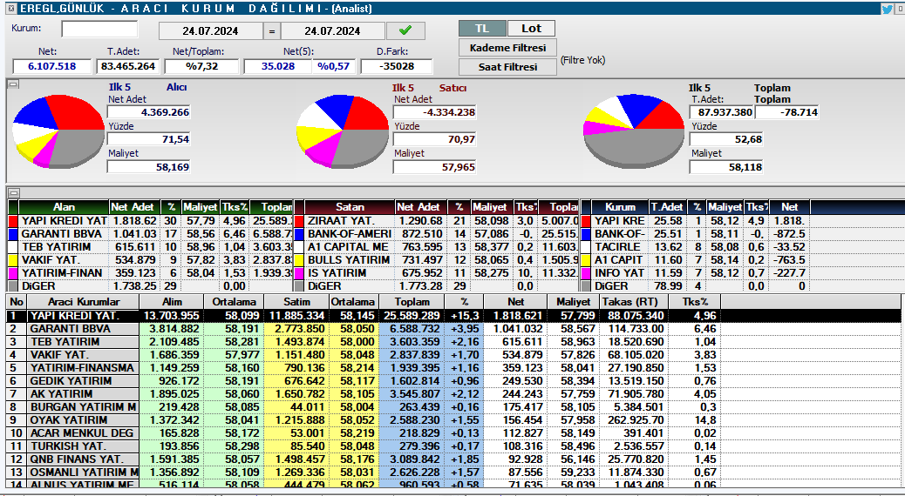Click the green checkmark confirm button

(405, 30)
